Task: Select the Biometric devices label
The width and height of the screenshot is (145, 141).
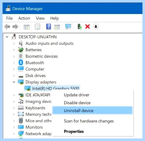Action: (x=42, y=56)
